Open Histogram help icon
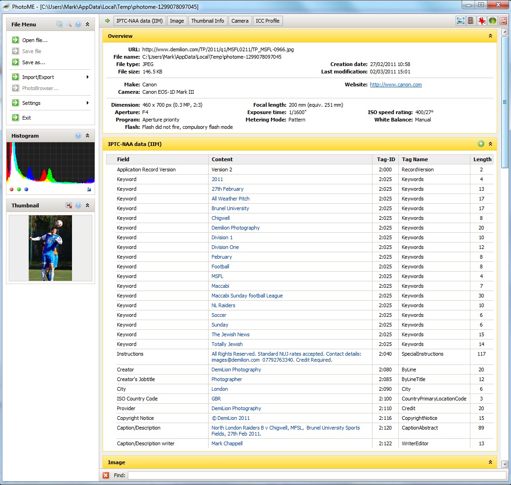 pos(78,136)
